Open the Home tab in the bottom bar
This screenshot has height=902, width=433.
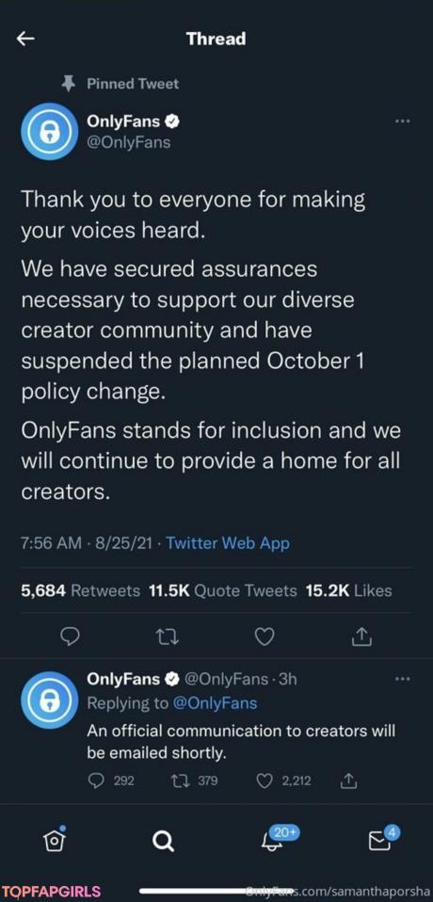click(x=54, y=841)
